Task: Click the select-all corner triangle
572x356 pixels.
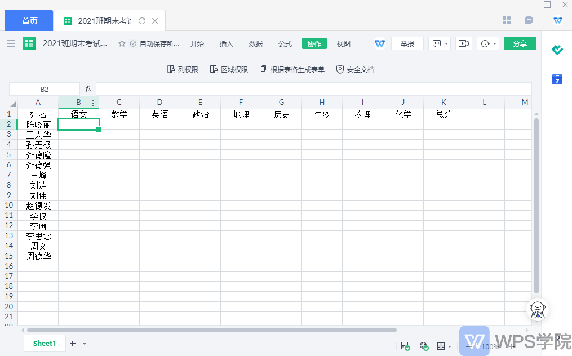Action: tap(13, 104)
